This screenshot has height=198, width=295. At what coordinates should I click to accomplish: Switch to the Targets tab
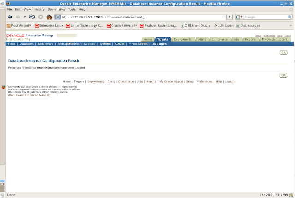point(162,39)
